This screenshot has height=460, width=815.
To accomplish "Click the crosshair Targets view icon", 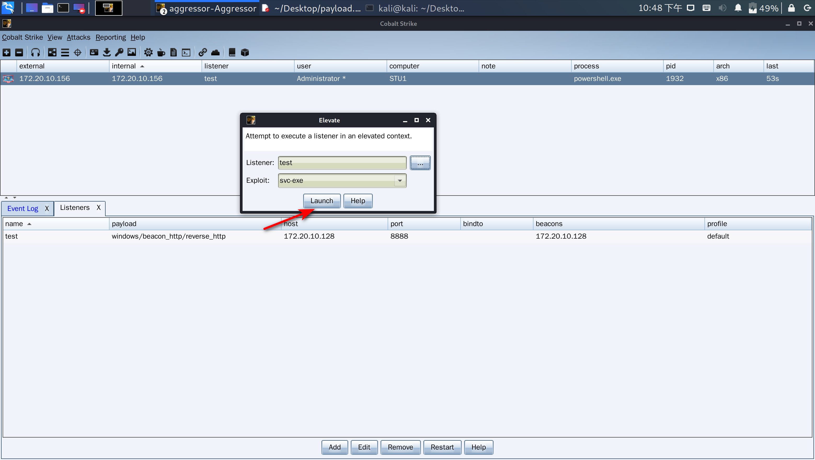I will tap(78, 52).
